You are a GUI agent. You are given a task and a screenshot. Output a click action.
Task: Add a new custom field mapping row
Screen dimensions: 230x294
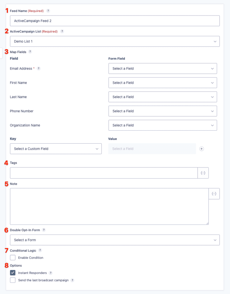click(202, 149)
